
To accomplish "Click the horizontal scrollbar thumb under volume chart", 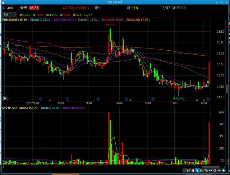I will click(x=211, y=167).
